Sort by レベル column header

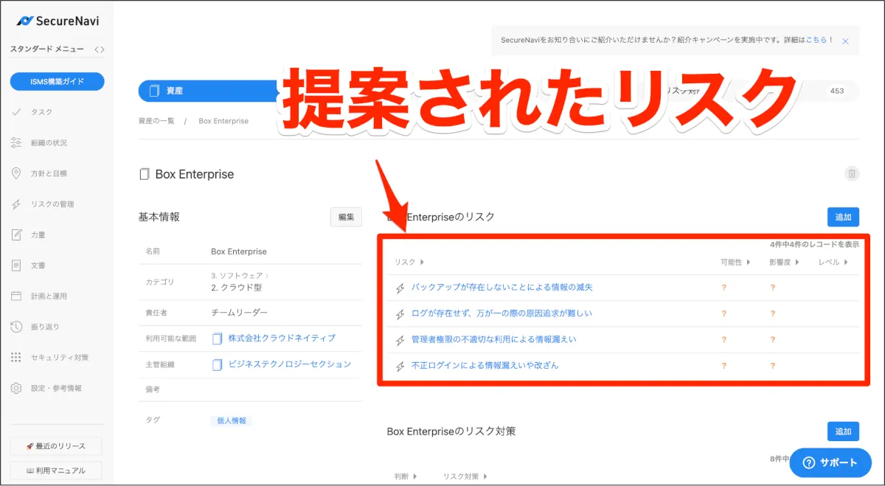[x=833, y=262]
